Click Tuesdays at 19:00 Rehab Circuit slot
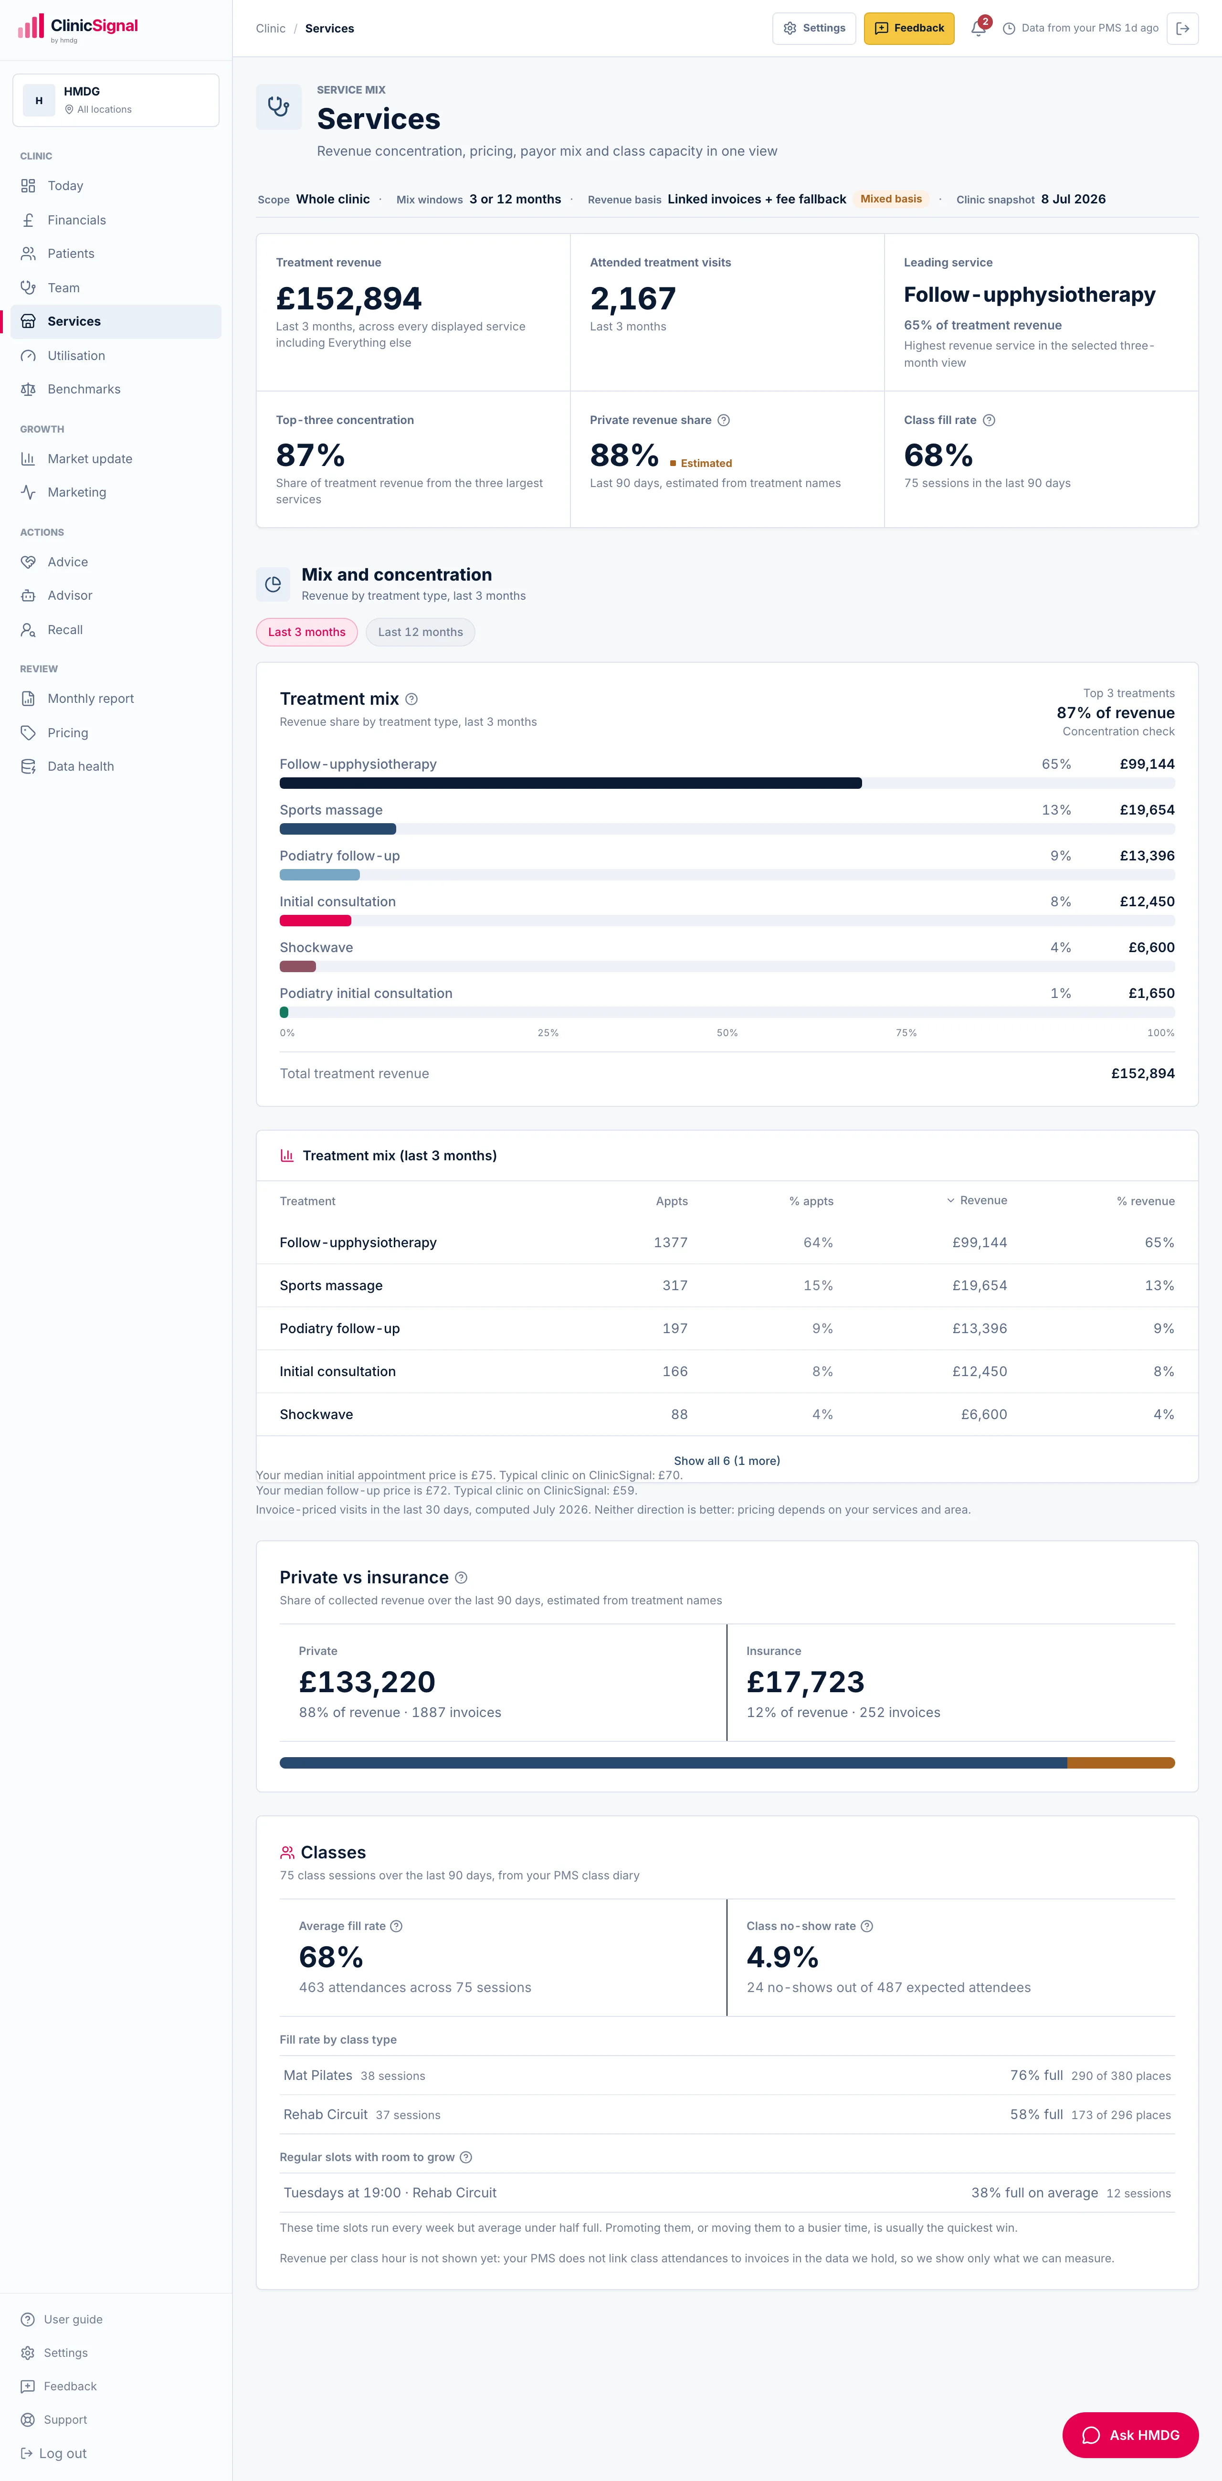This screenshot has height=2481, width=1222. tap(727, 2193)
